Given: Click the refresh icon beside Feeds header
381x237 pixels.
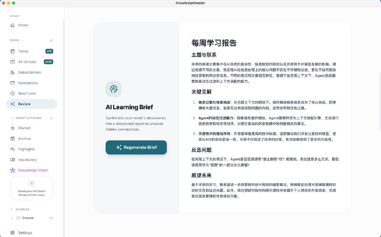Looking at the screenshot, I should click(x=51, y=40).
